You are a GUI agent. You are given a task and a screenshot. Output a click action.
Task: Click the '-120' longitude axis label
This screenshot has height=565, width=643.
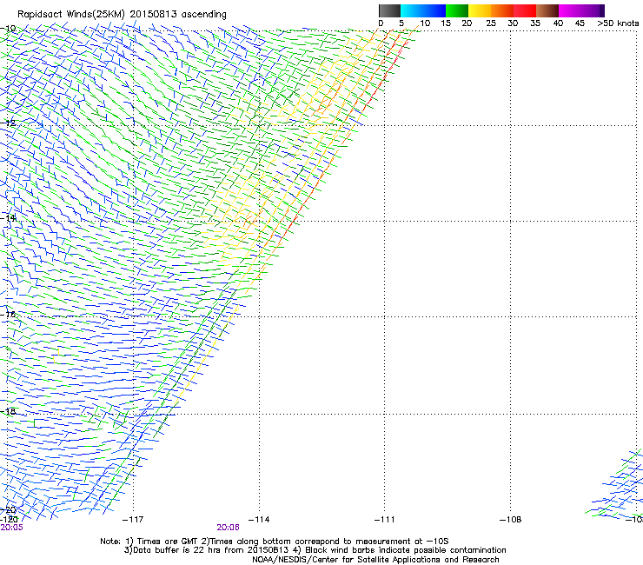coord(9,520)
